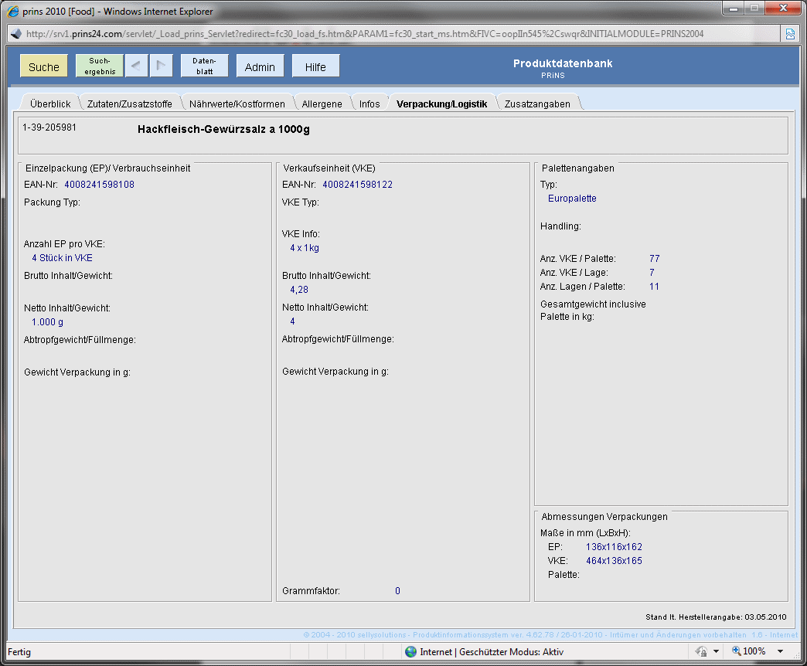This screenshot has width=807, height=666.
Task: Go to the Allergene tab
Action: [322, 104]
